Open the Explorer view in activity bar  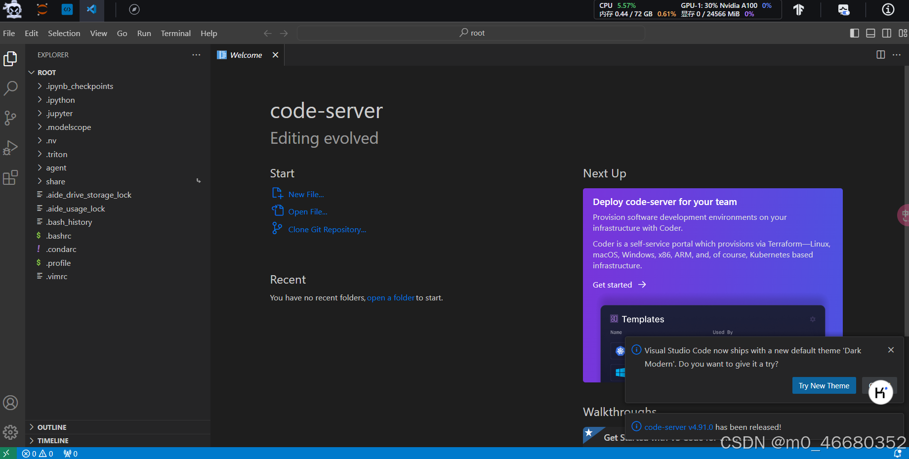point(10,59)
